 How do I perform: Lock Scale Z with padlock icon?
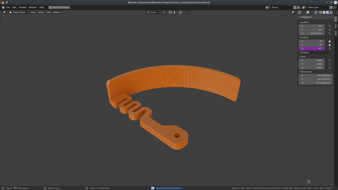pyautogui.click(x=330, y=68)
